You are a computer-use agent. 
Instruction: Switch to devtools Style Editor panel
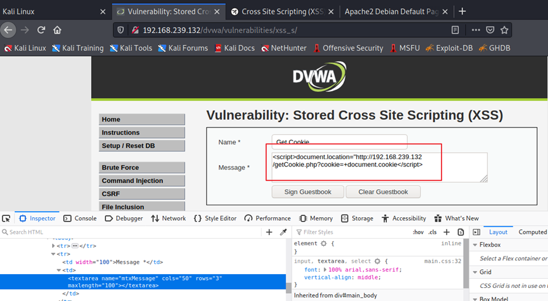(x=215, y=218)
